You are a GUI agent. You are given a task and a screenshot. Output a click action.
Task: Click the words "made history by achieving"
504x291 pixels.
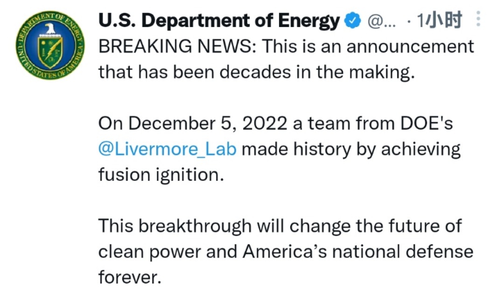[x=351, y=150]
